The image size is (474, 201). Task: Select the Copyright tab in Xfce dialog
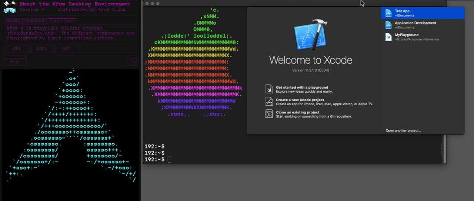click(x=61, y=21)
